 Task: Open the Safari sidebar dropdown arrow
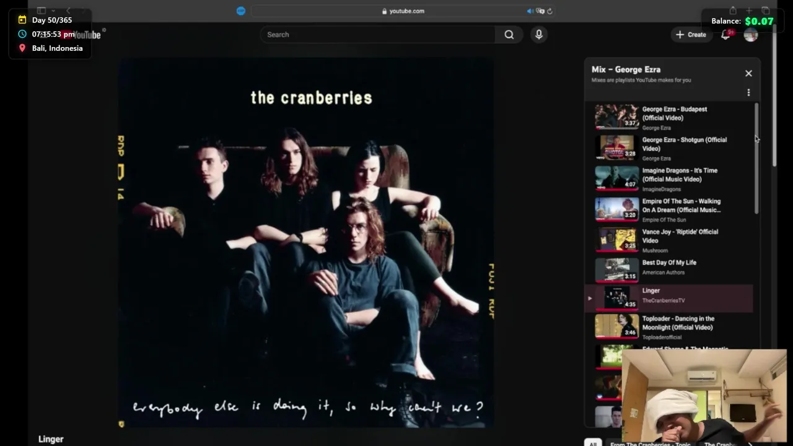click(53, 11)
